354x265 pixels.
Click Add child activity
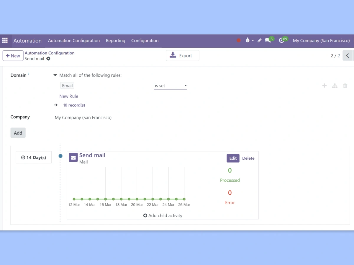tap(163, 216)
